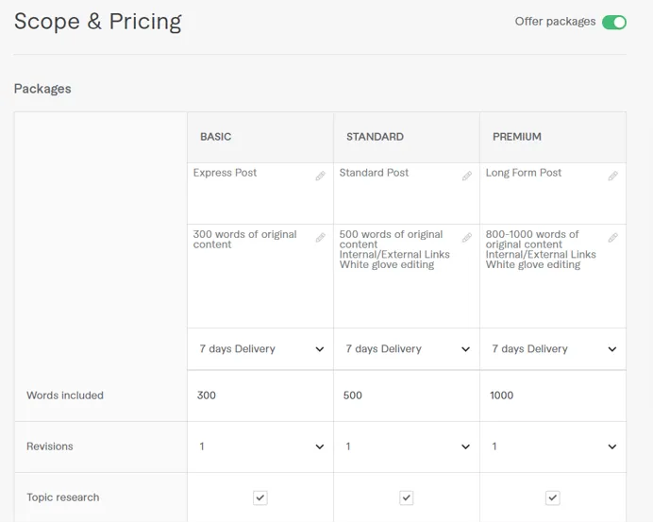Click the Long Form Post title field
653x522 pixels.
coord(553,194)
